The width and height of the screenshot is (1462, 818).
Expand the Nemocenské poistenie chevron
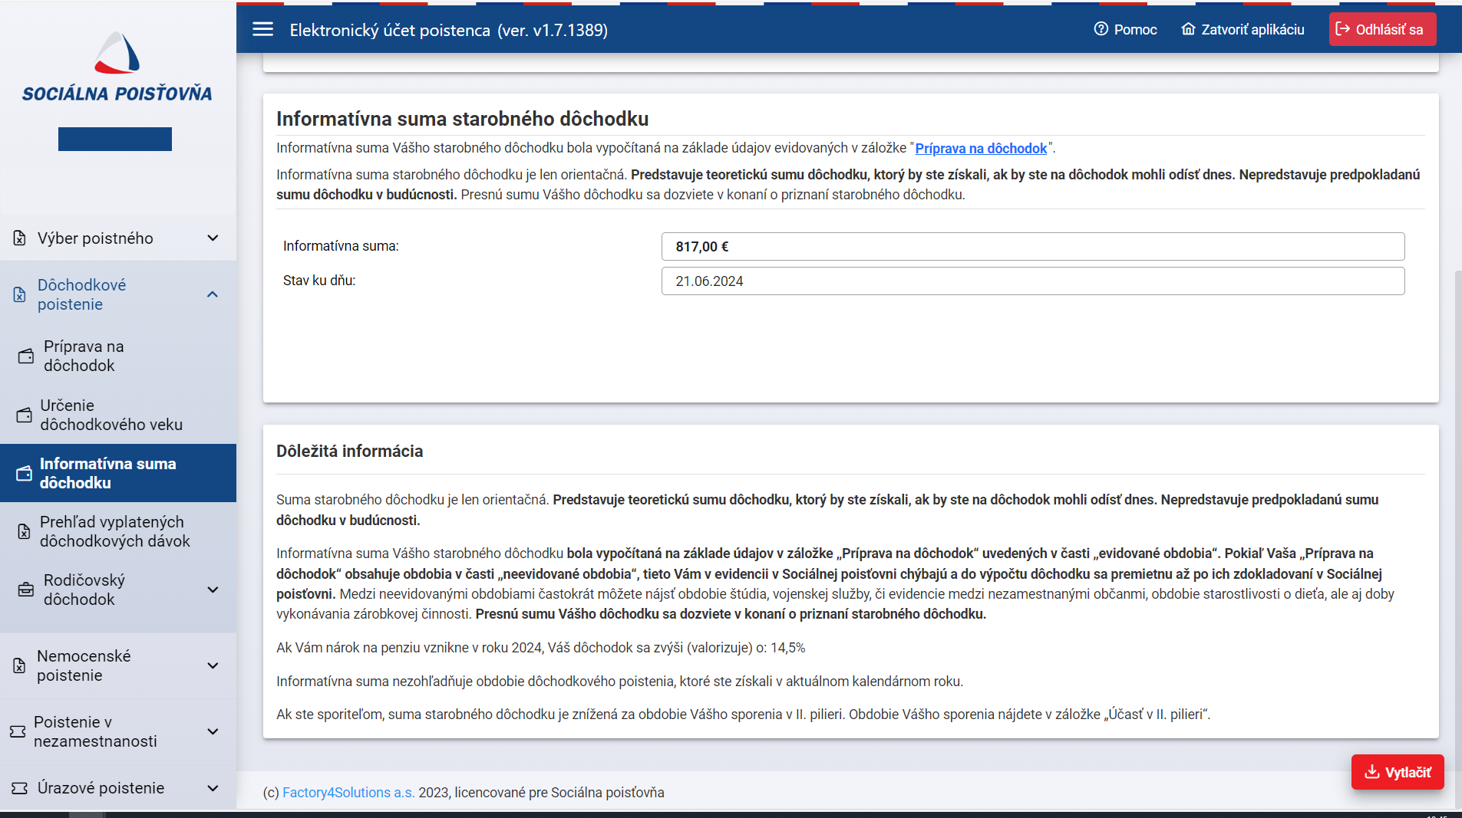pyautogui.click(x=213, y=665)
